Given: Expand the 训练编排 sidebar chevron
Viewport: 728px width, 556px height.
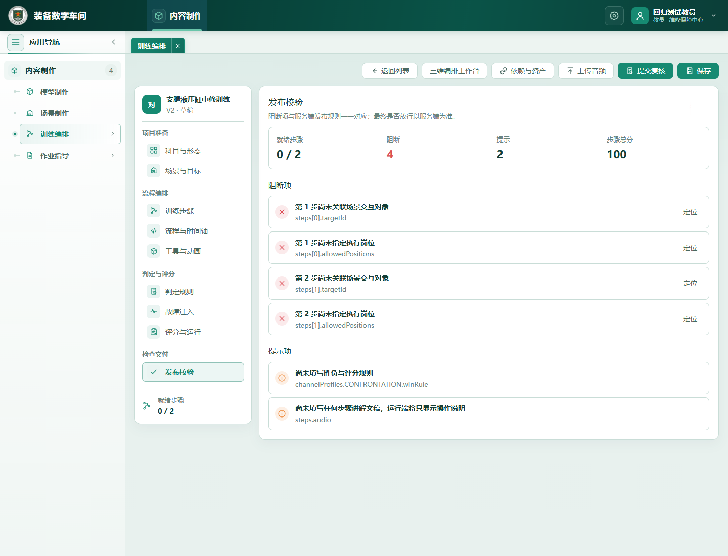Looking at the screenshot, I should (113, 134).
